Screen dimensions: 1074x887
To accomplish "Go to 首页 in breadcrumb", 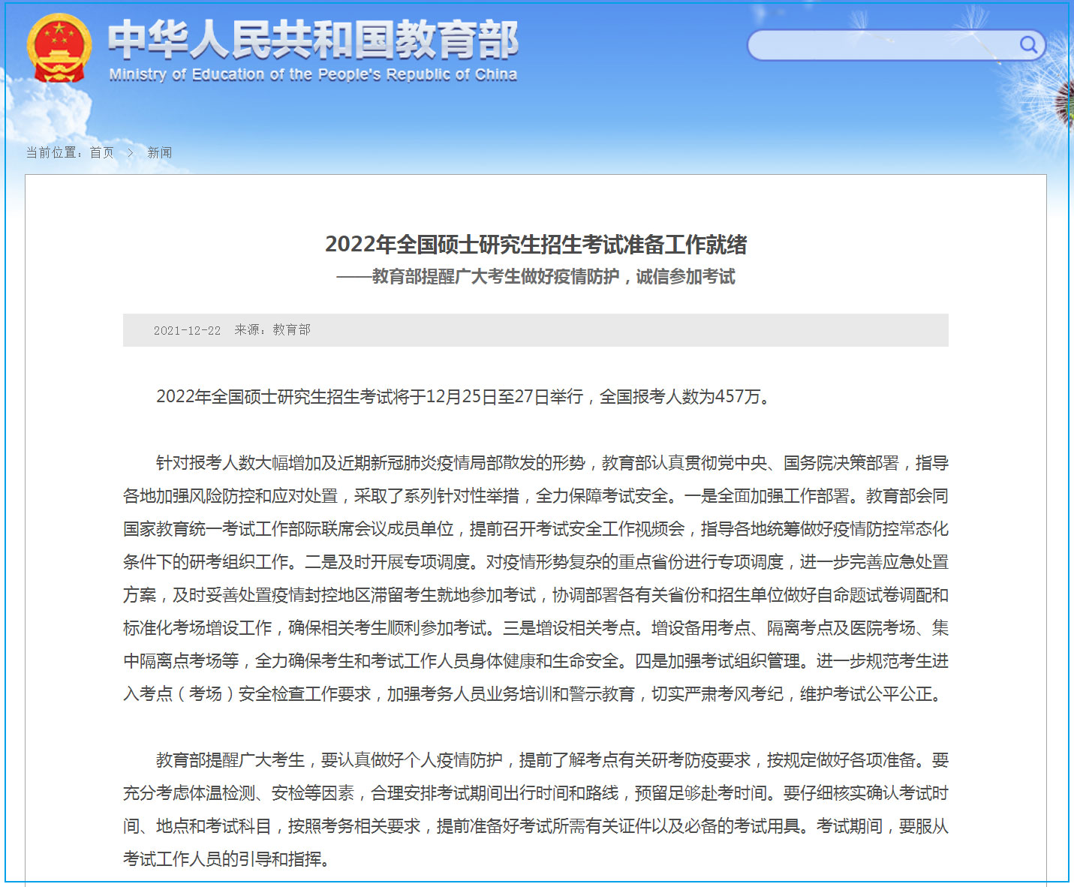I will [101, 153].
